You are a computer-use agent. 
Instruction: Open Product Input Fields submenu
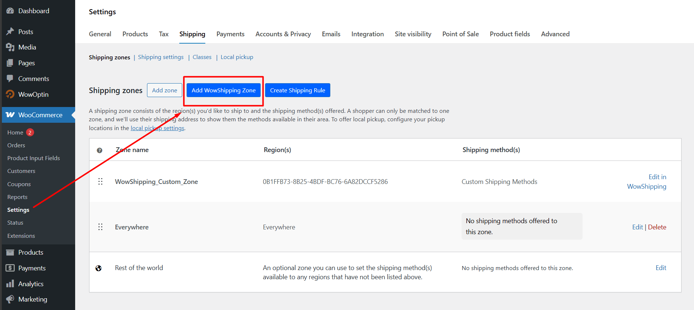(34, 158)
